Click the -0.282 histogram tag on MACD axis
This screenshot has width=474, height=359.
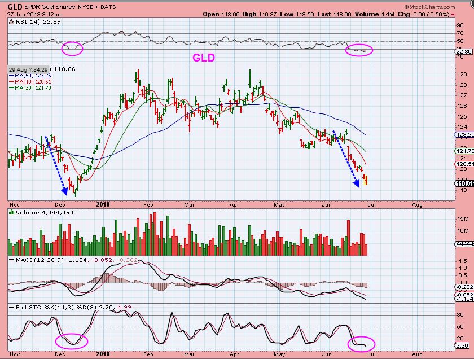(464, 287)
